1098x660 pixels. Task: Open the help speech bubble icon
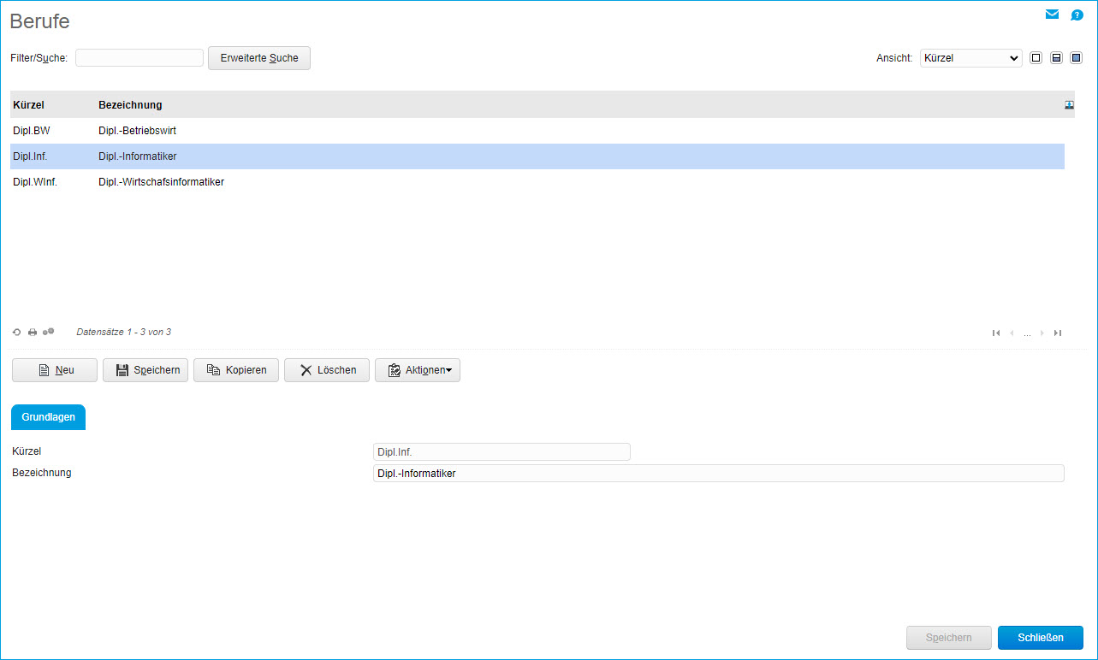(1077, 15)
